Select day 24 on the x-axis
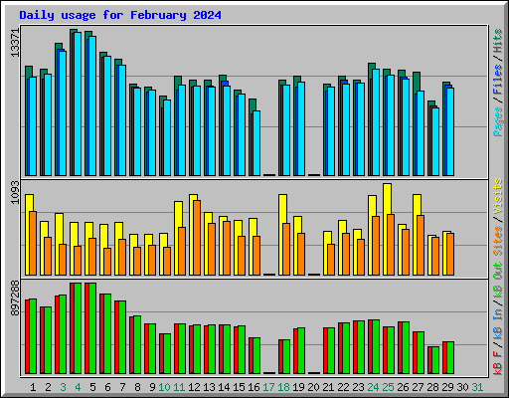 pos(373,387)
